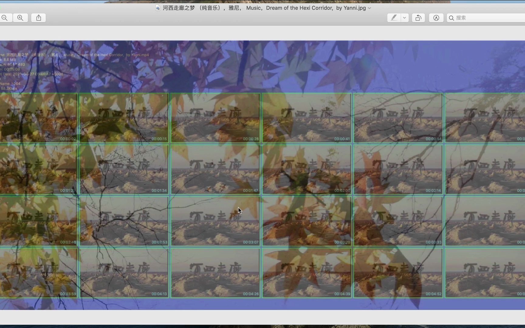Click the zoom in magnifier icon

click(x=20, y=18)
